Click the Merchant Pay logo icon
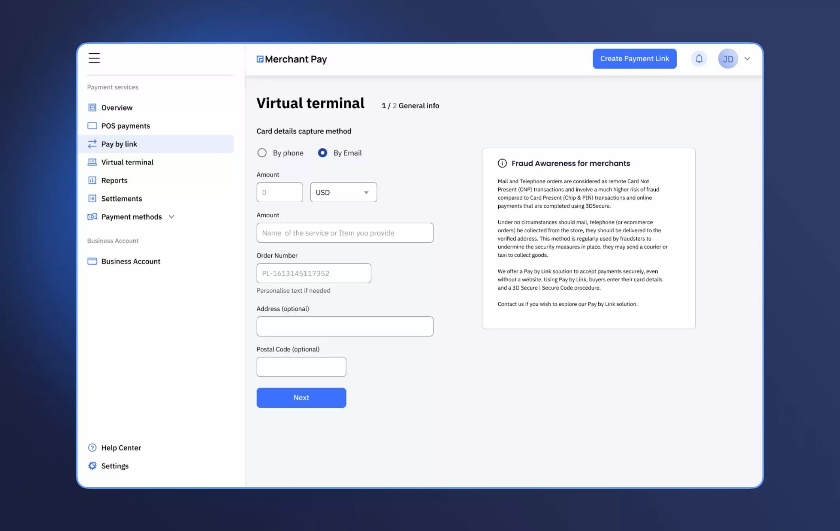Viewport: 840px width, 531px height. point(260,59)
